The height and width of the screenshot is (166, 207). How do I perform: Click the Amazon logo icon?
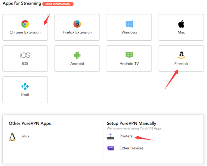pyautogui.click(x=181, y=55)
